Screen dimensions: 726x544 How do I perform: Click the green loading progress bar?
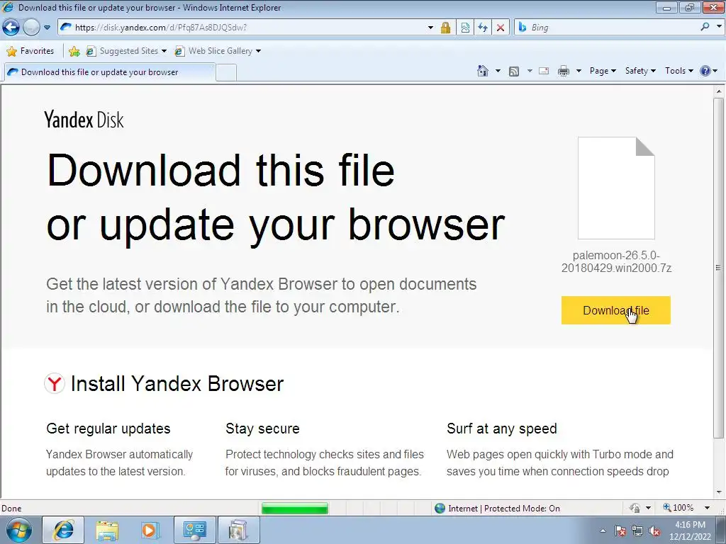(x=295, y=509)
